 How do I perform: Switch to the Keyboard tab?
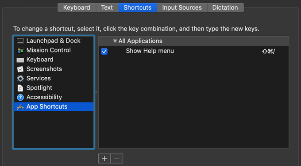point(77,8)
